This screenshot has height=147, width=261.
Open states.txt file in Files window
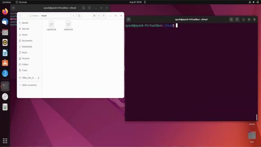point(69,26)
